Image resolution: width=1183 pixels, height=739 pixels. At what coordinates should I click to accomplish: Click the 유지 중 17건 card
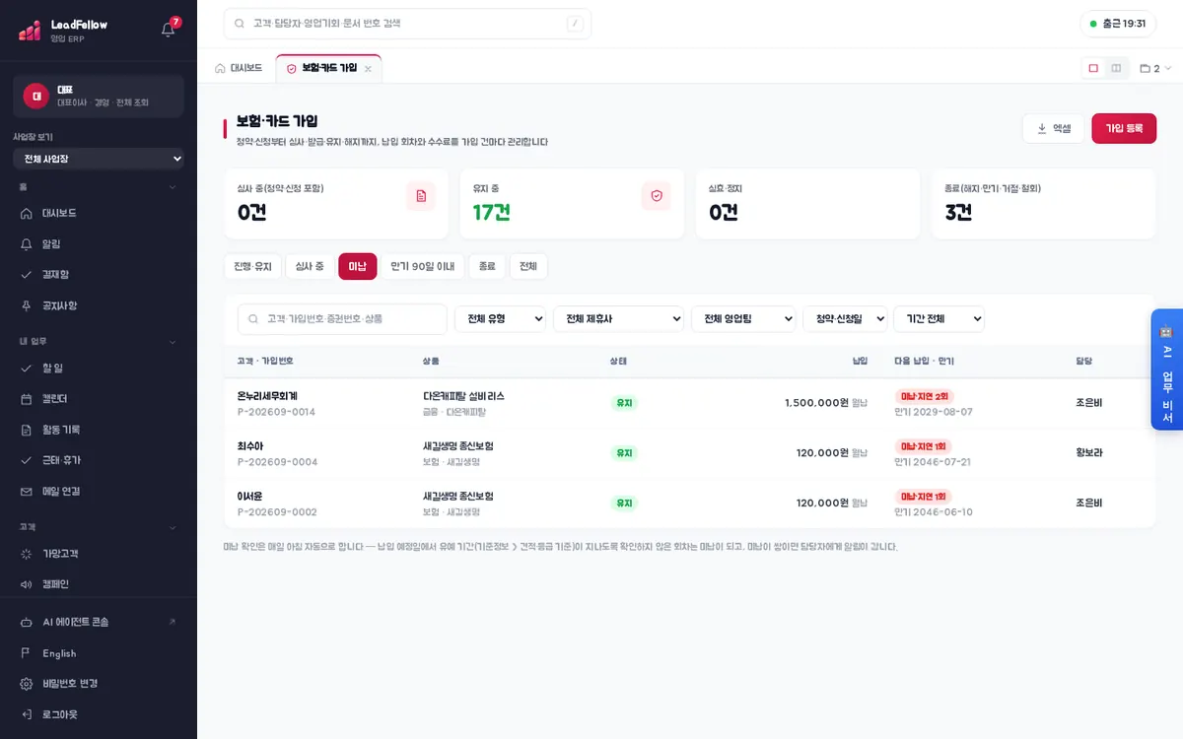tap(572, 204)
